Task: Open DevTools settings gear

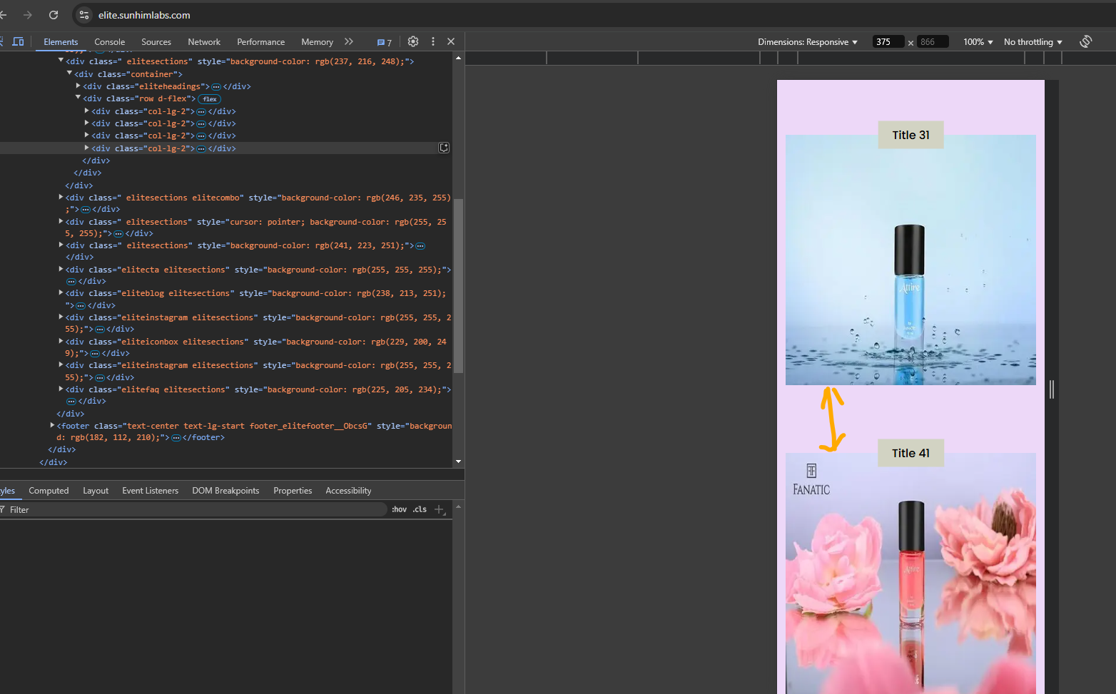Action: click(x=413, y=41)
